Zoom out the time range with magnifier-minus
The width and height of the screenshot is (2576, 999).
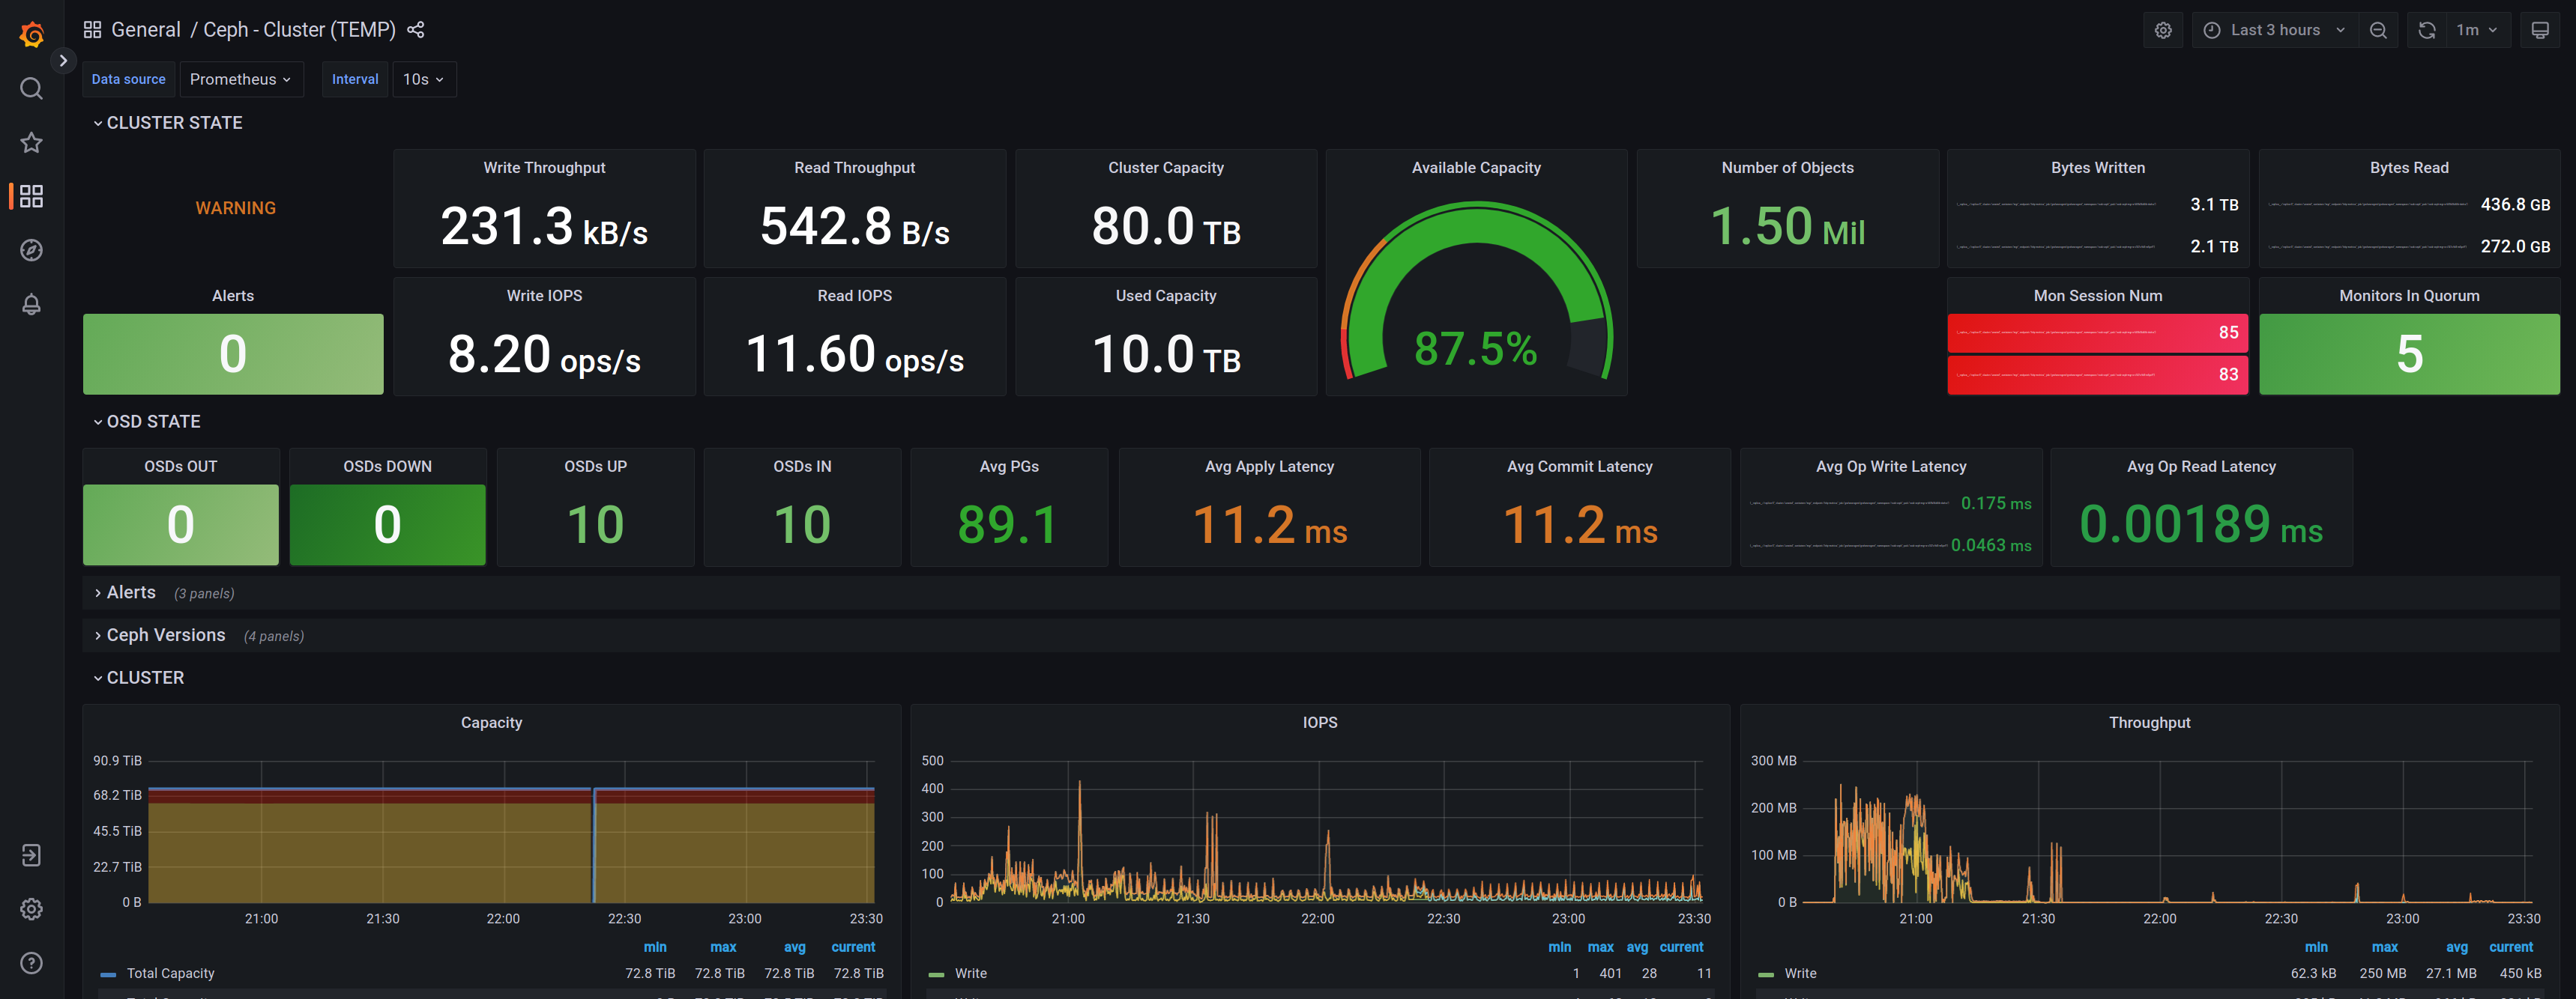coord(2379,29)
